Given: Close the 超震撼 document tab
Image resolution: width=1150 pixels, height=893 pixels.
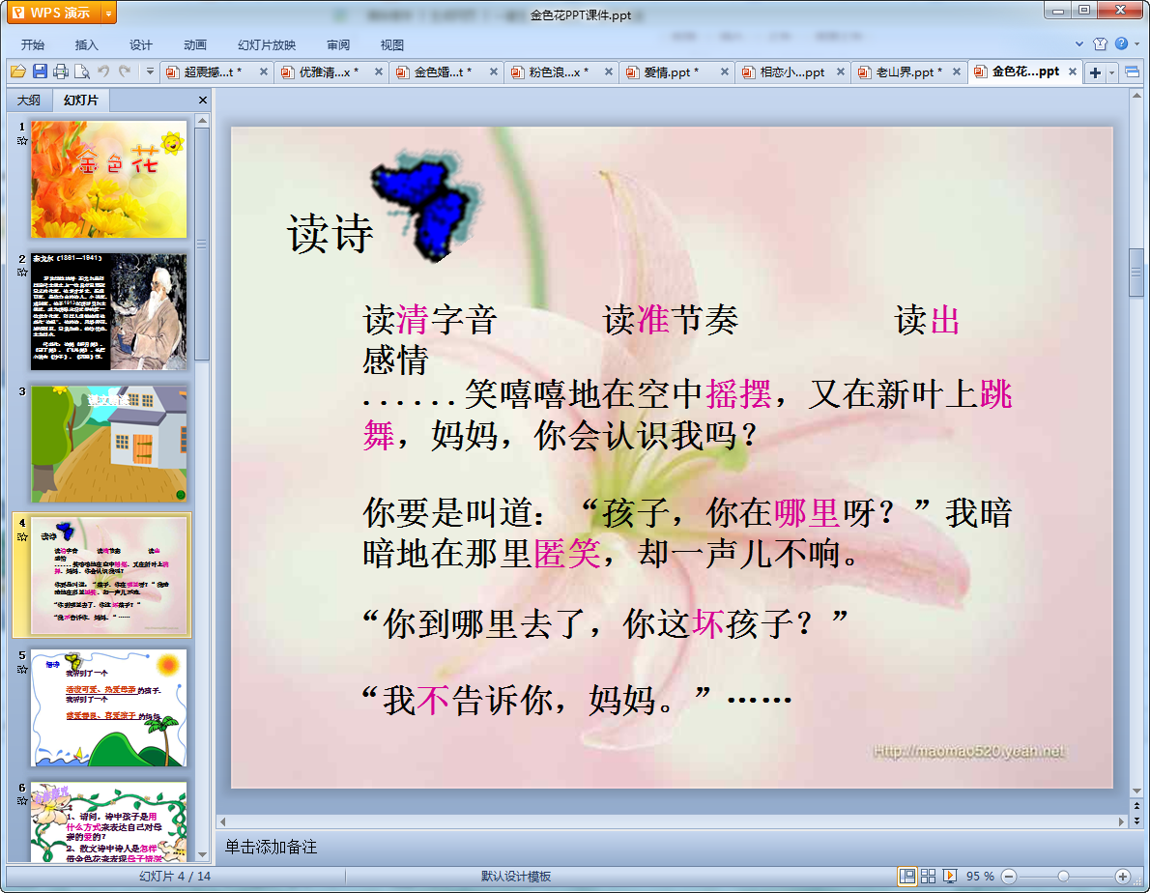Looking at the screenshot, I should point(263,72).
